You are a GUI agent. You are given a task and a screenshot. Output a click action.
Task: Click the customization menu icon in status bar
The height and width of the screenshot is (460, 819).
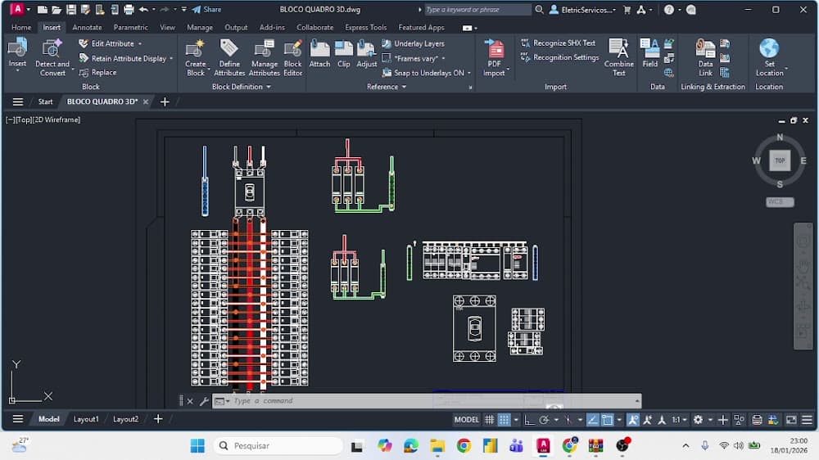[807, 419]
